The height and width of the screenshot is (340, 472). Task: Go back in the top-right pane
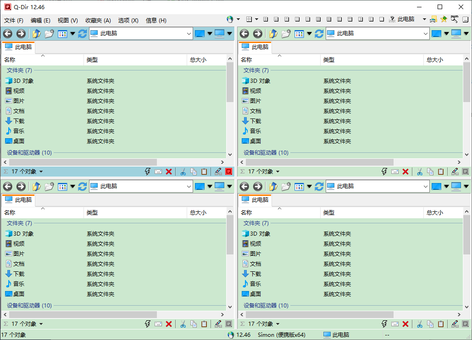(x=244, y=33)
